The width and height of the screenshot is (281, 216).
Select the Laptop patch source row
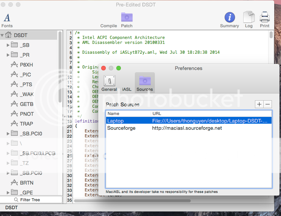(188, 121)
